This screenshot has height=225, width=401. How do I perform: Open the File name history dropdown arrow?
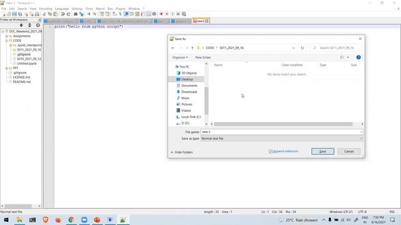click(361, 132)
